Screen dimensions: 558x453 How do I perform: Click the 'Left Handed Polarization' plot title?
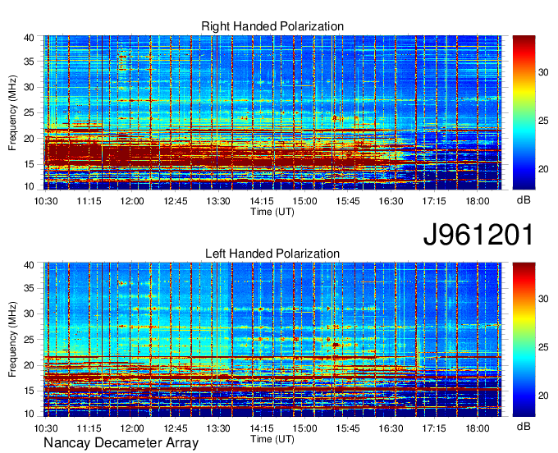(x=272, y=254)
